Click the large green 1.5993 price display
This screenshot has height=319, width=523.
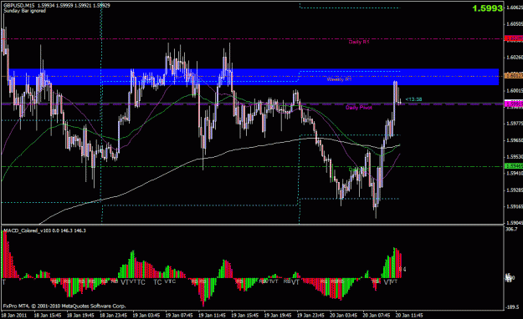487,8
